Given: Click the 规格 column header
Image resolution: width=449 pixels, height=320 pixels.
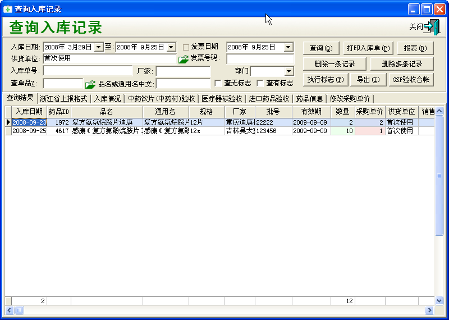Looking at the screenshot, I should click(x=207, y=112).
